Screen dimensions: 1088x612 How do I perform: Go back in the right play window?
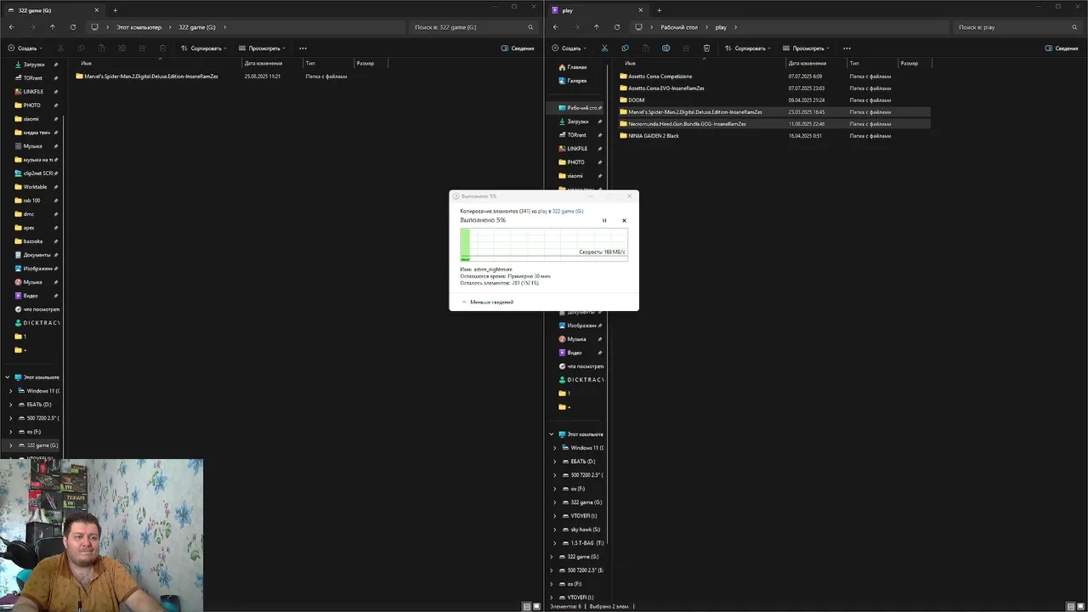point(556,27)
